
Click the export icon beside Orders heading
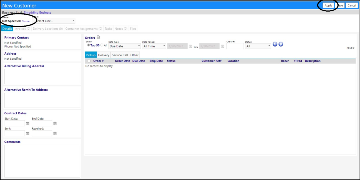[x=98, y=37]
